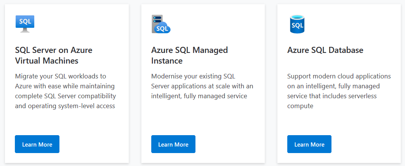Click the blue SQL cloud icon
This screenshot has height=166, width=405.
[163, 28]
